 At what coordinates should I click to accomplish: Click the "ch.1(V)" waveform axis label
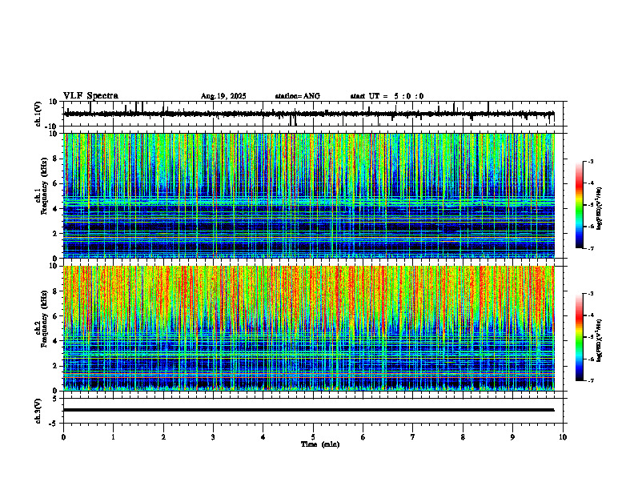38,114
